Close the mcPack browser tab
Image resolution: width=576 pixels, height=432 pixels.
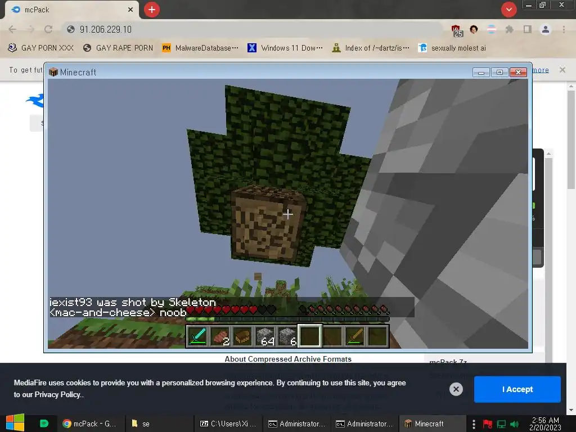130,10
